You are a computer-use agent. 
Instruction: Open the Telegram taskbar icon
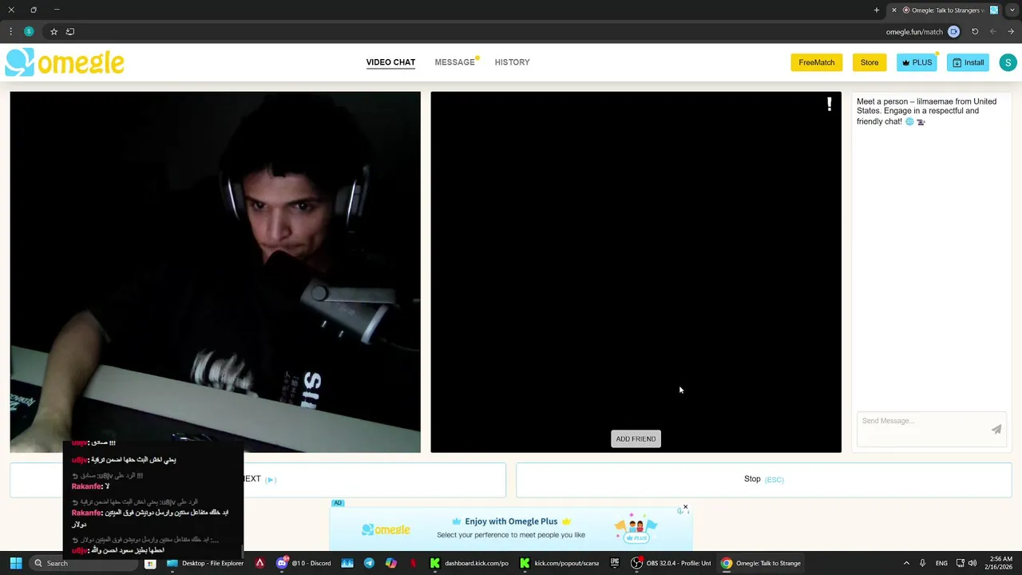[x=369, y=563]
